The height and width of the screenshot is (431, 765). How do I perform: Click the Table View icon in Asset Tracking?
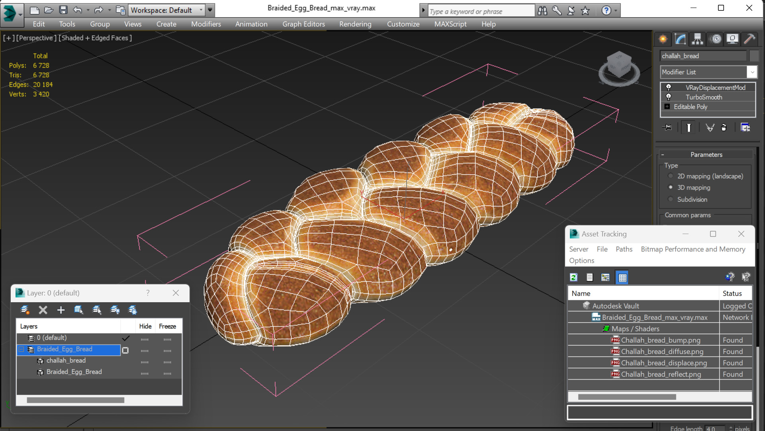tap(622, 277)
